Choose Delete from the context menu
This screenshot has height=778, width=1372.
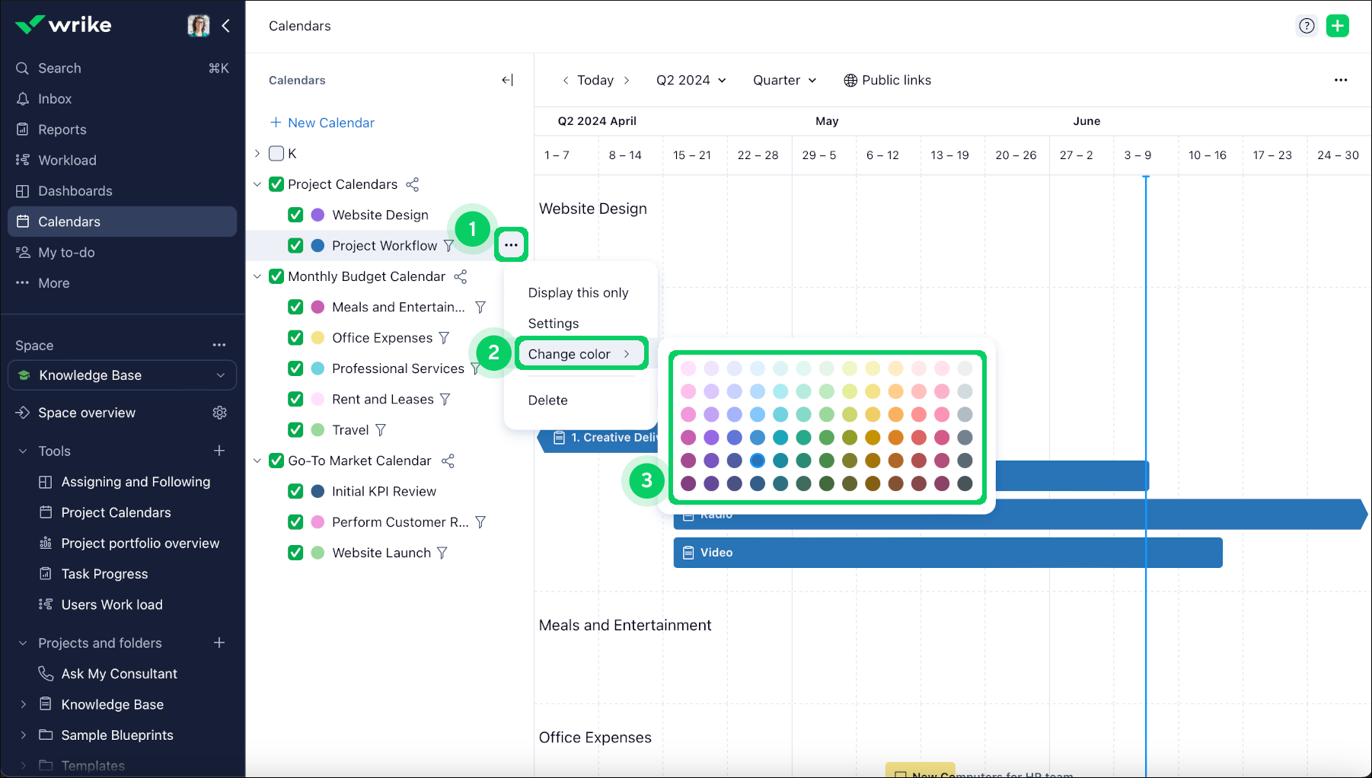[547, 400]
